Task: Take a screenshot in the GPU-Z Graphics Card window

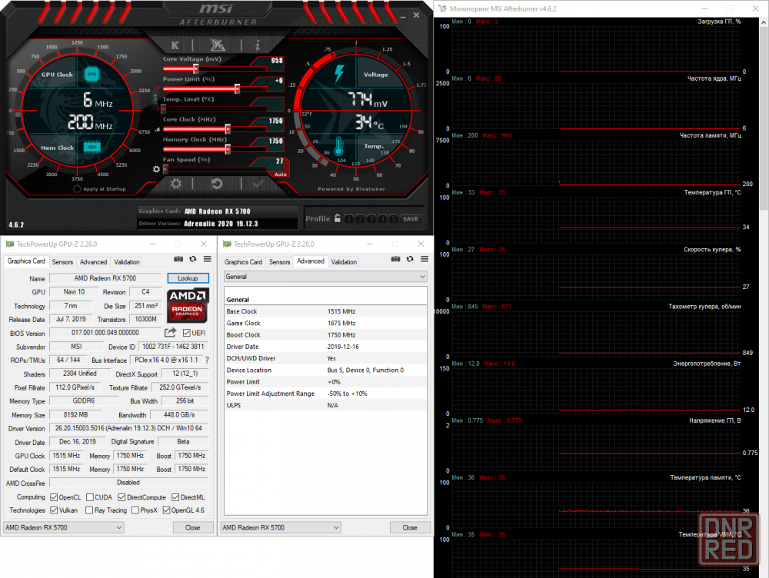Action: [178, 259]
